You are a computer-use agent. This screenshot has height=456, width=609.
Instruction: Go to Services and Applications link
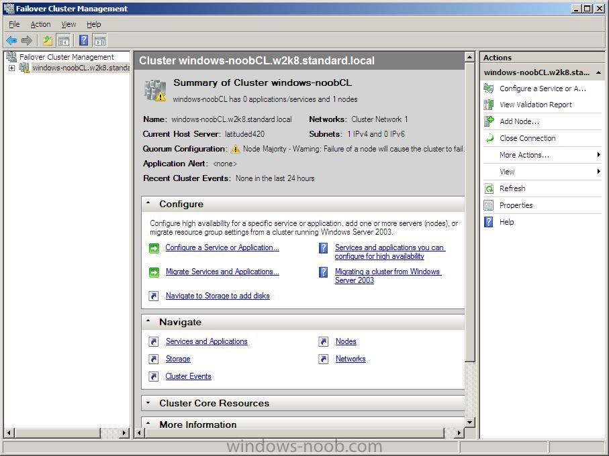click(207, 341)
